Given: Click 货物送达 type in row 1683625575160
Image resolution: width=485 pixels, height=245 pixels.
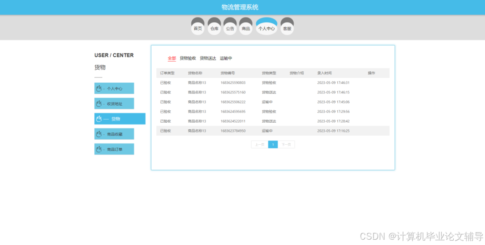Looking at the screenshot, I should point(269,92).
